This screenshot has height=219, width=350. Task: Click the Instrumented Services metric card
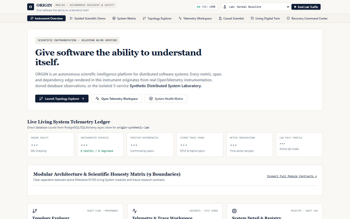[100, 145]
